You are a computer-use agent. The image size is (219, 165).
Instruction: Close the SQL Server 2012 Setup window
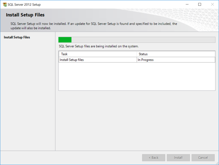pyautogui.click(x=212, y=5)
